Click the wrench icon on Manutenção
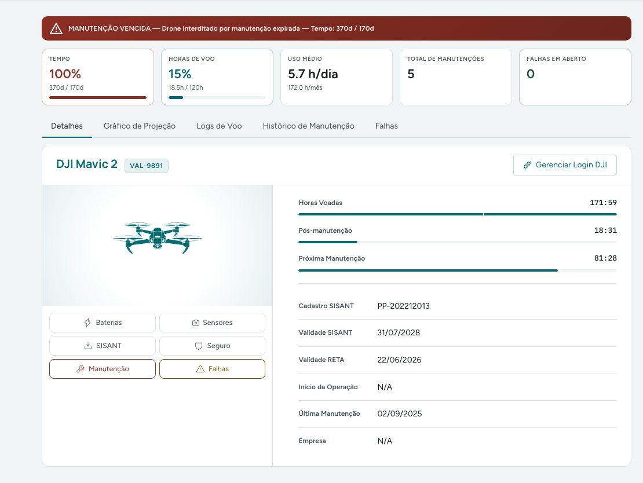 81,369
